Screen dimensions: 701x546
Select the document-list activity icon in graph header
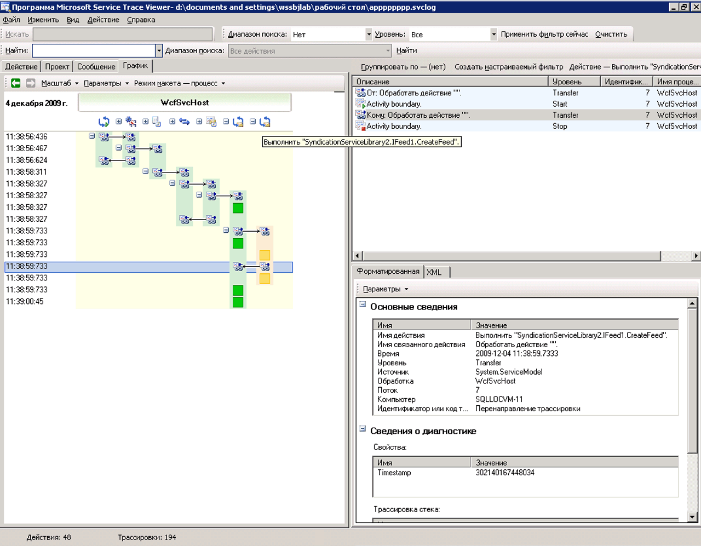point(157,122)
